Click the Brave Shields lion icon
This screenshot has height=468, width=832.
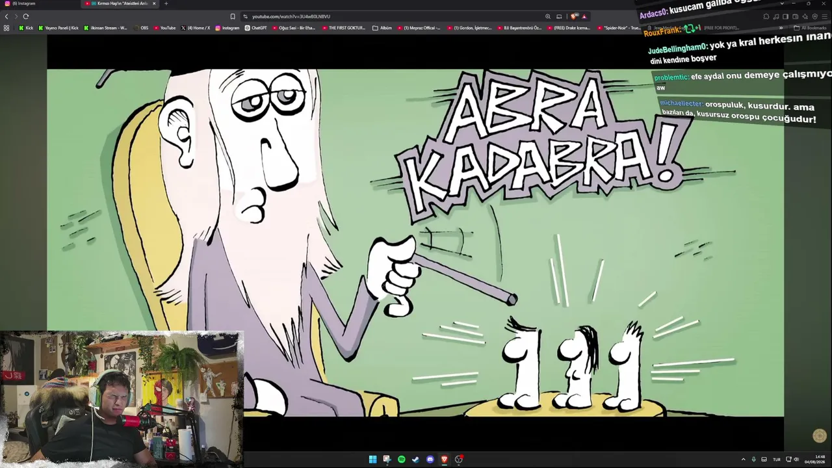coord(575,16)
